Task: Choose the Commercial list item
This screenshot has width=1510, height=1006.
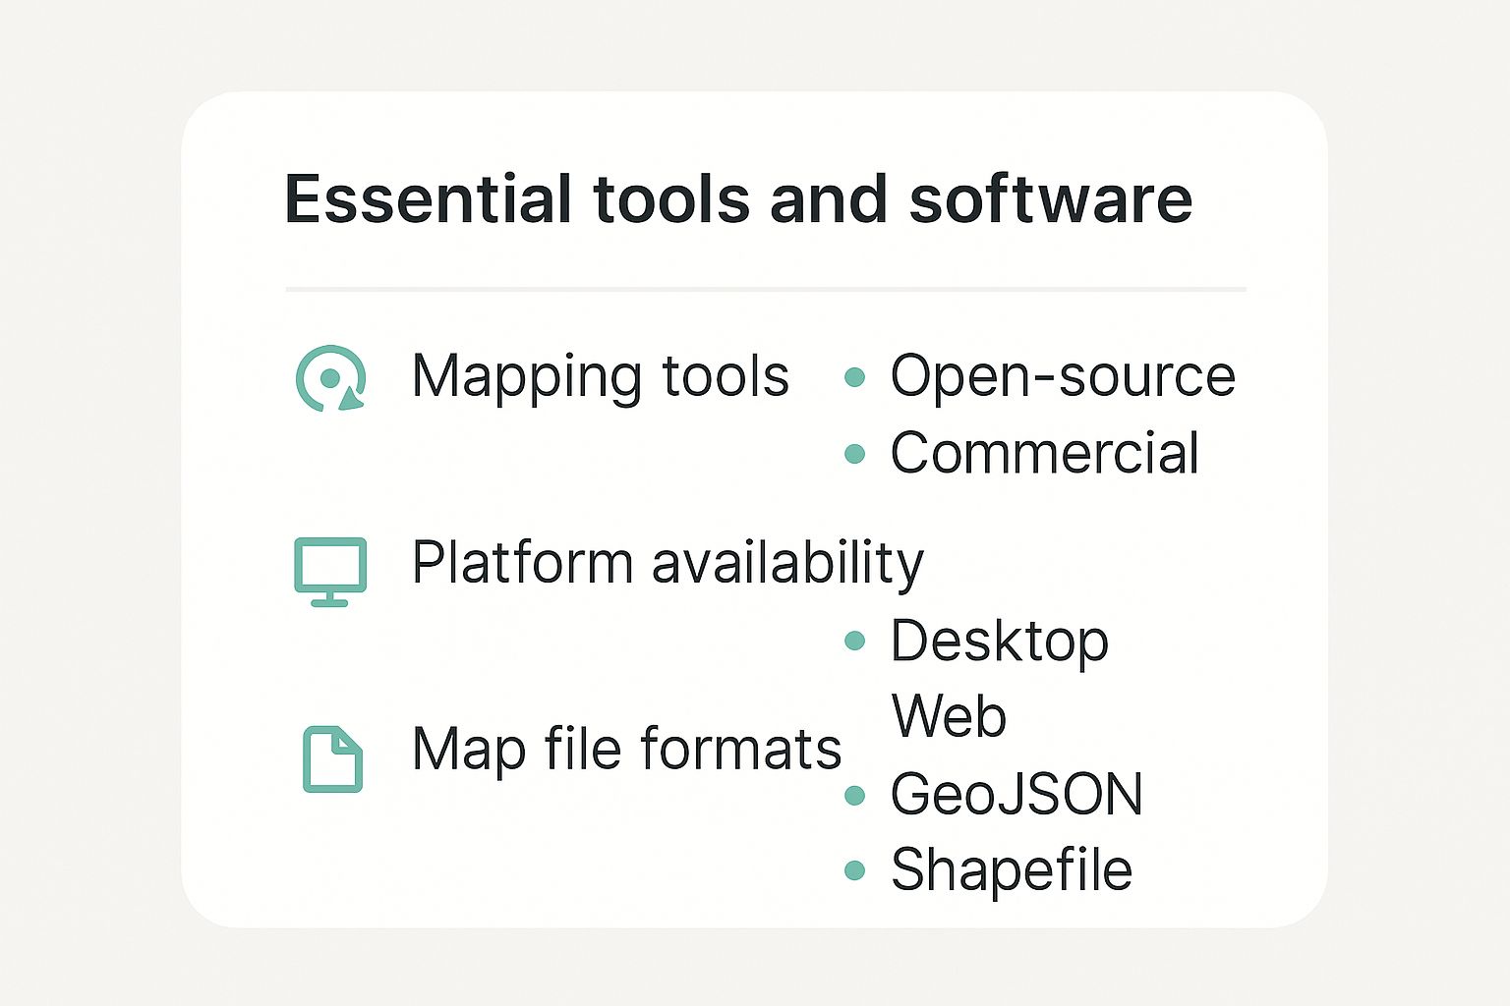Action: click(1044, 453)
